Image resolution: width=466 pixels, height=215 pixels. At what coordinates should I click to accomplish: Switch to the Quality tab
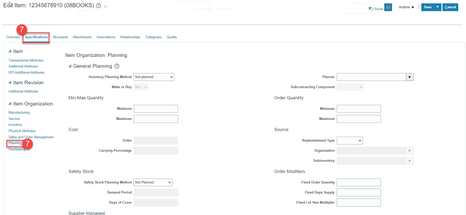172,37
